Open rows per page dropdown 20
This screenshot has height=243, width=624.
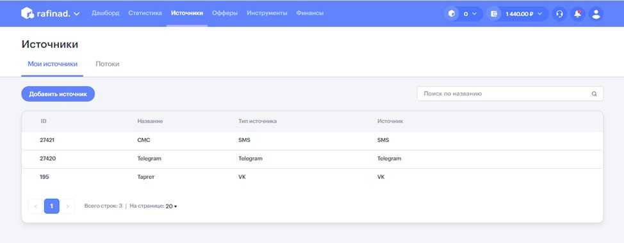(171, 207)
